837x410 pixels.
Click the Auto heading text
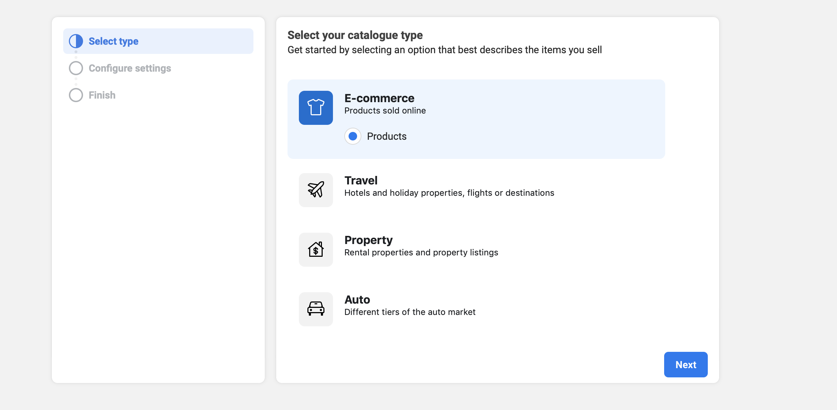357,300
